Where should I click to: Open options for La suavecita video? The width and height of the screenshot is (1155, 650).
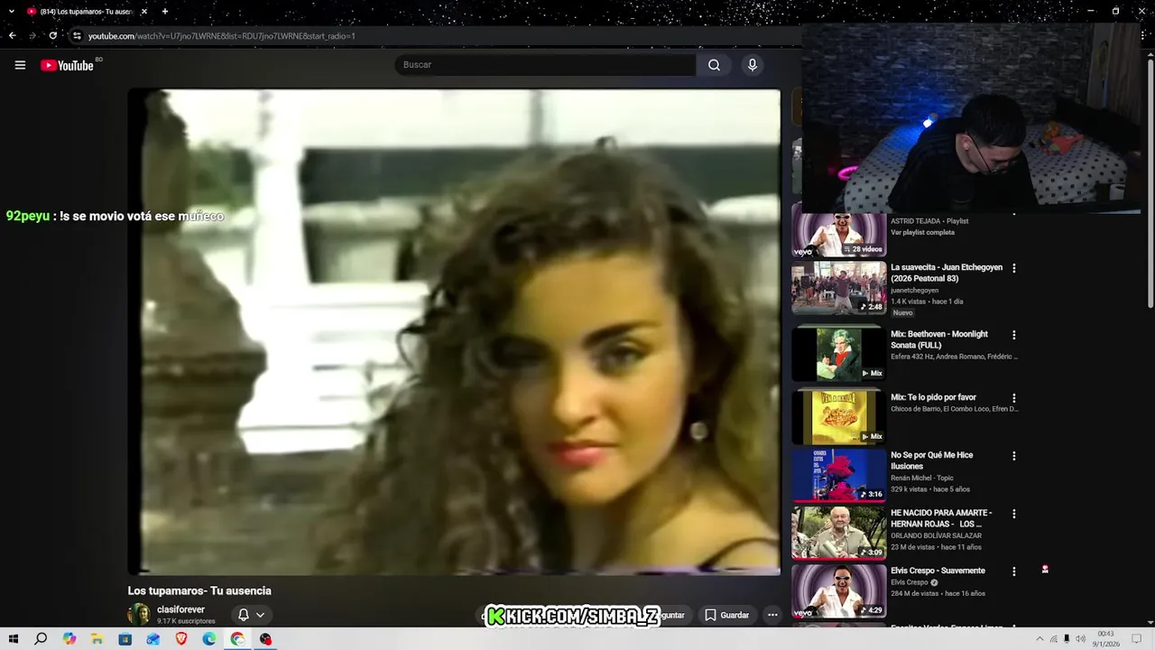tap(1013, 268)
